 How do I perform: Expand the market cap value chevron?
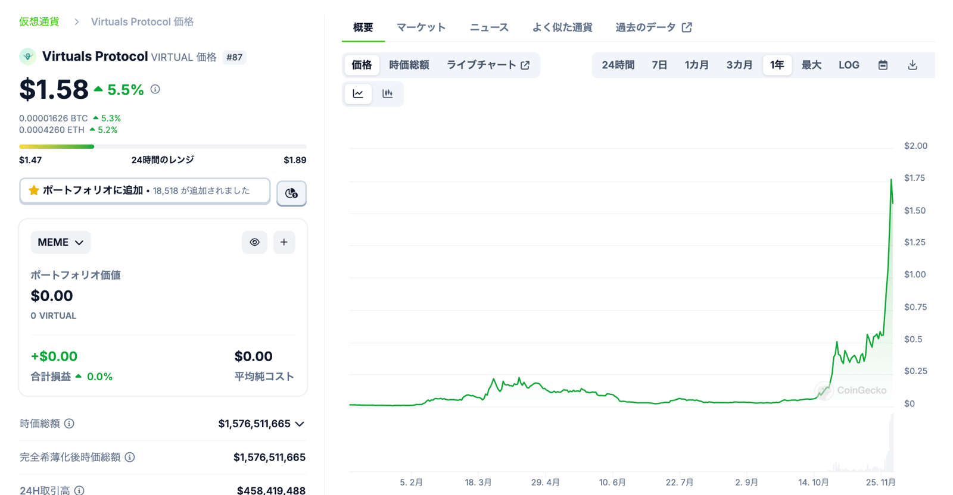pos(300,424)
